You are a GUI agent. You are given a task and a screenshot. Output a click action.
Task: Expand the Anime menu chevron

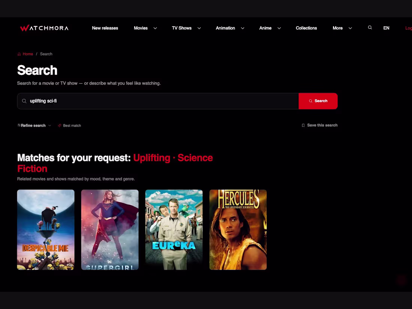(279, 28)
